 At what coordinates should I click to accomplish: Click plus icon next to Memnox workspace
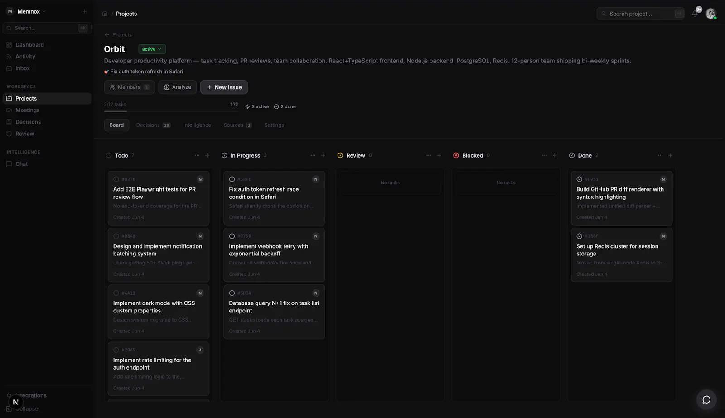pos(85,11)
